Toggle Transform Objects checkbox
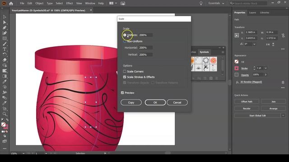The width and height of the screenshot is (289, 162). (125, 83)
